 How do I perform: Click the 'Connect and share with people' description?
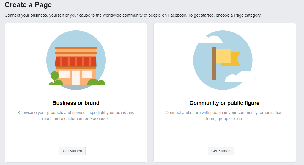224,116
